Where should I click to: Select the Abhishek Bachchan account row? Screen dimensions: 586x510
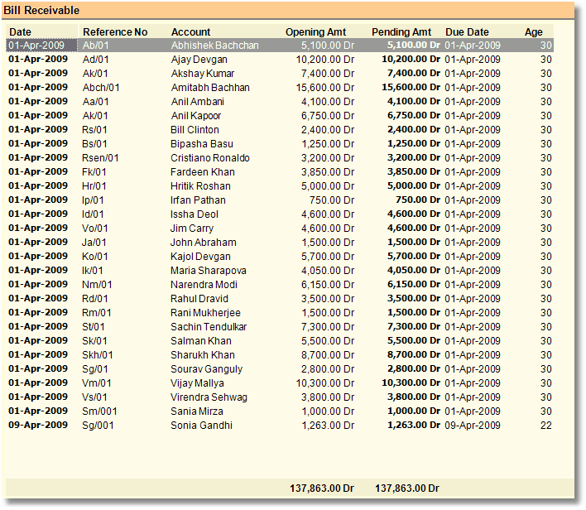coord(280,46)
